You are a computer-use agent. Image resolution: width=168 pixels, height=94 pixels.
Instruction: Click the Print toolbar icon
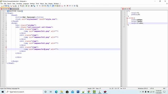(15, 6)
